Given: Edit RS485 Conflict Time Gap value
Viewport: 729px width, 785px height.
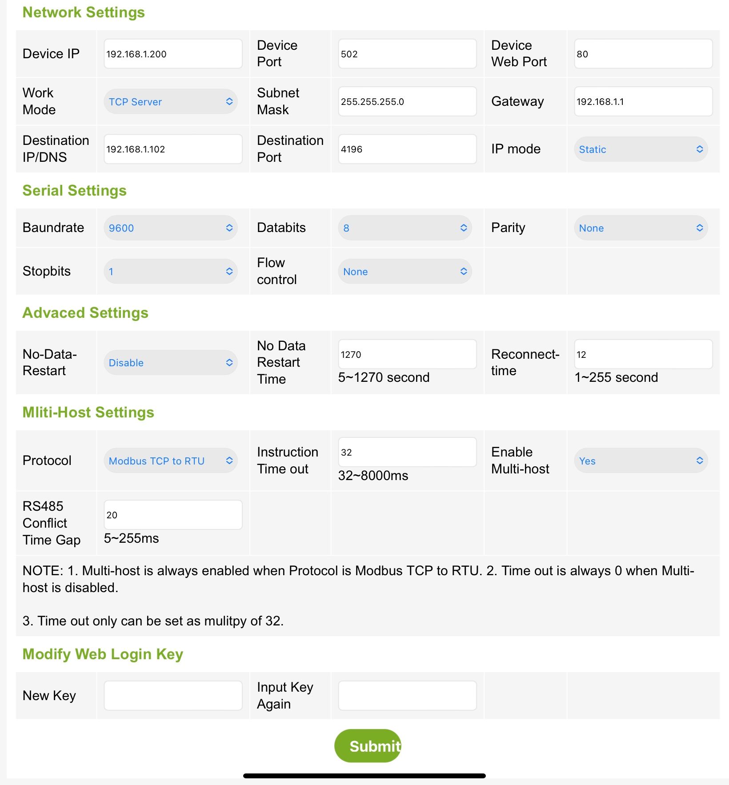Looking at the screenshot, I should tap(173, 515).
